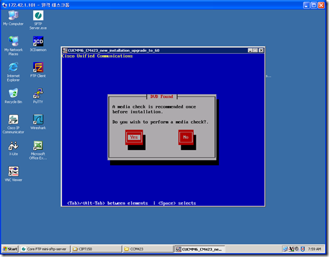This screenshot has width=329, height=257.
Task: Switch to CIPT150 folder taskbar item
Action: click(97, 249)
